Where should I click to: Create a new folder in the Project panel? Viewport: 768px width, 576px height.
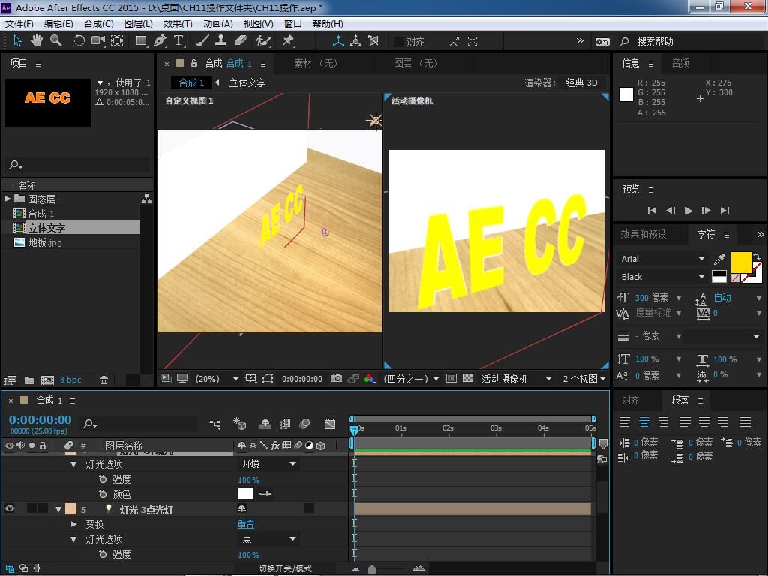click(x=29, y=379)
